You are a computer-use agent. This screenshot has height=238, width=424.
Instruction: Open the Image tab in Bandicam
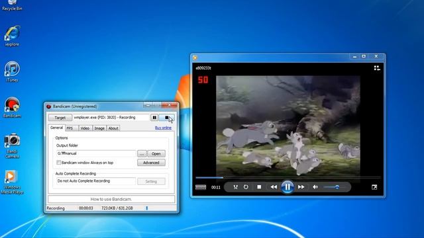(99, 128)
